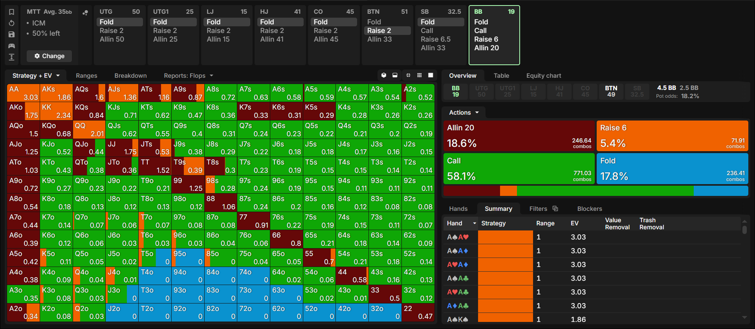Open the Equity chart tab
755x329 pixels.
[544, 76]
